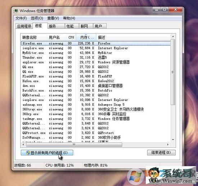Select iexplore.exe using 10,096 K
The image size is (198, 186).
(96, 100)
